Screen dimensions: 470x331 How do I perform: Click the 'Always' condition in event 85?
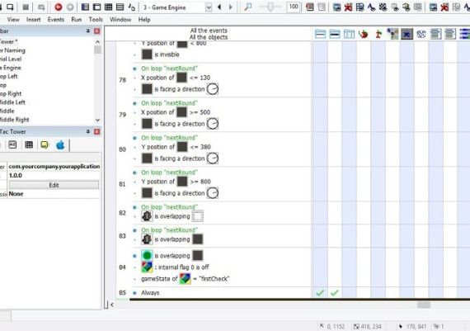coord(150,292)
